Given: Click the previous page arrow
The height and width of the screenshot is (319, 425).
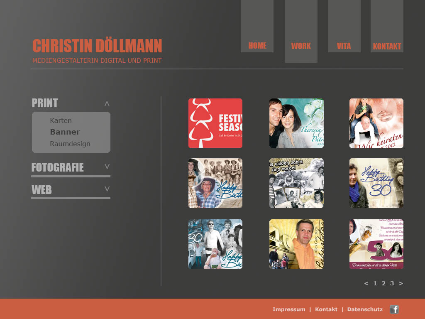Looking at the screenshot, I should [x=366, y=284].
